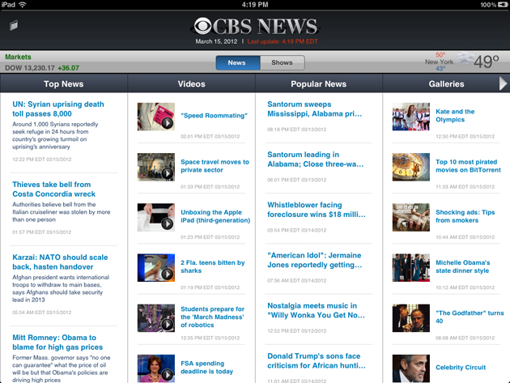510x383 pixels.
Task: Open the Top 10 most pirated movies thumbnail
Action: pos(410,167)
